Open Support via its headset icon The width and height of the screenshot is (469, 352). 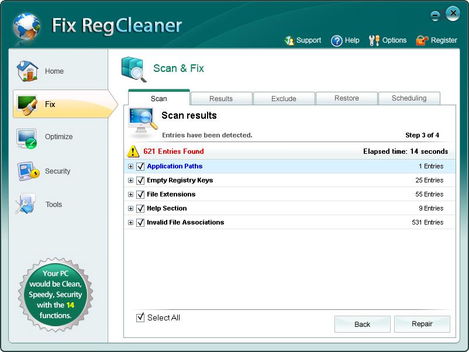pos(289,40)
